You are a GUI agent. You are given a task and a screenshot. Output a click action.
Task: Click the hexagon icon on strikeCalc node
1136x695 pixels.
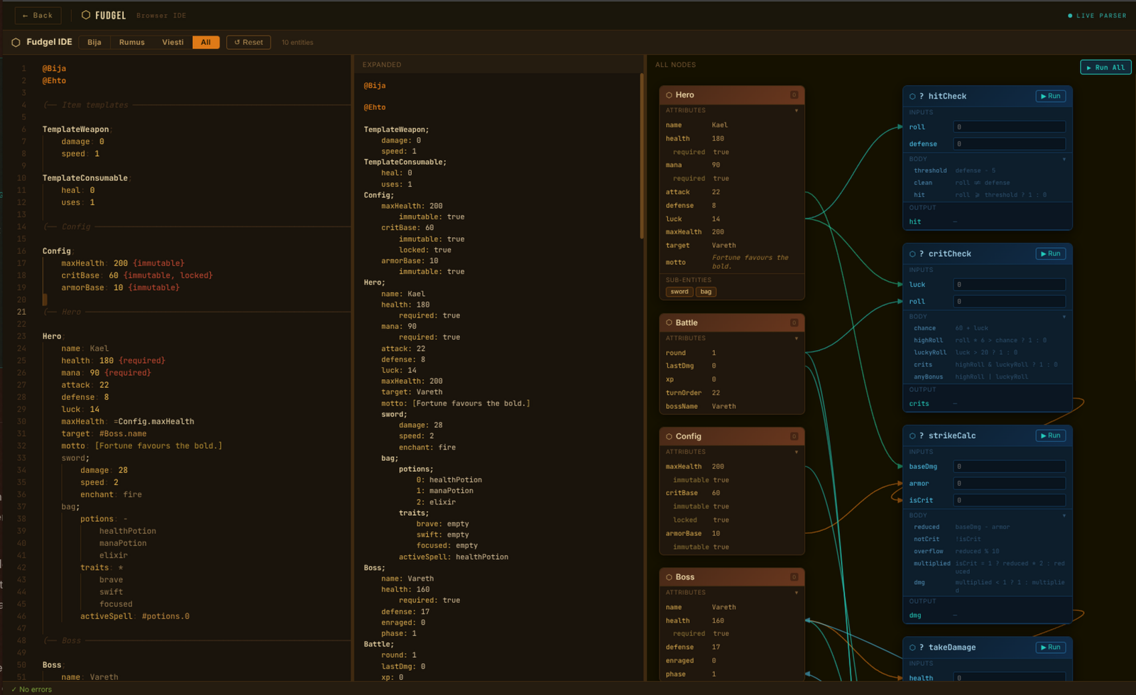[912, 436]
